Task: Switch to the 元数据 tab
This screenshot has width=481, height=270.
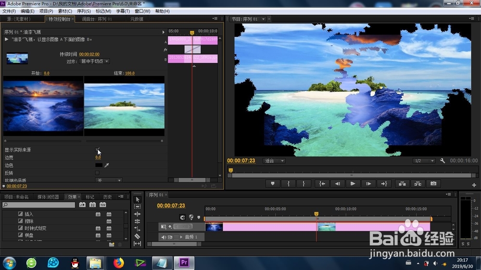Action: point(137,19)
